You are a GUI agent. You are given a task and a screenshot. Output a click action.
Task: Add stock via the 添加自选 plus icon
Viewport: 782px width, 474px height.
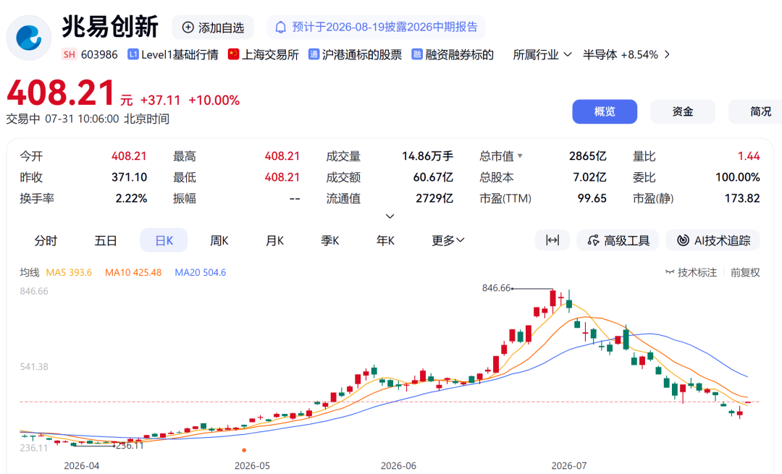coord(188,27)
